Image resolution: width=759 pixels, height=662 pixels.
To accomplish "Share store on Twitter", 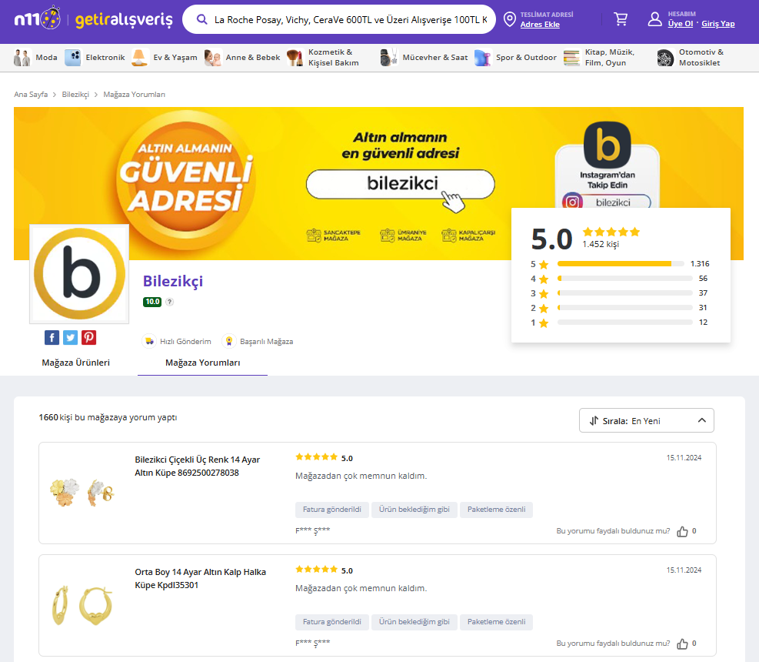I will pyautogui.click(x=70, y=337).
